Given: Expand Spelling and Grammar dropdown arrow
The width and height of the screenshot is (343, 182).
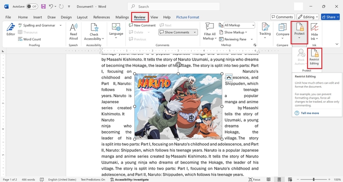Looking at the screenshot, I should [x=60, y=25].
